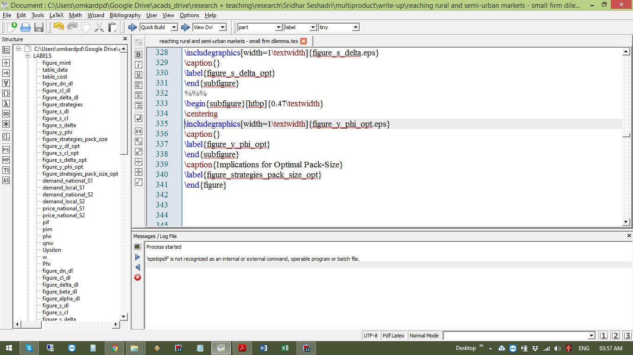The height and width of the screenshot is (355, 633).
Task: Insert superscript with x-superscript icon
Action: (x=138, y=152)
